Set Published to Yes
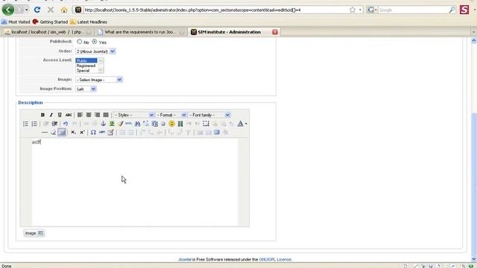477x268 pixels. 95,42
